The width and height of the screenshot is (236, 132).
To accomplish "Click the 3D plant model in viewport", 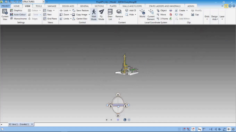I will point(127,65).
